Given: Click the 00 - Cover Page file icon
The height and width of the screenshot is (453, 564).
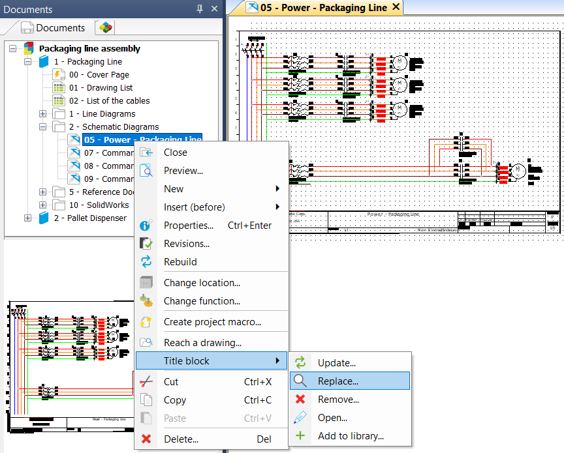Looking at the screenshot, I should (59, 75).
